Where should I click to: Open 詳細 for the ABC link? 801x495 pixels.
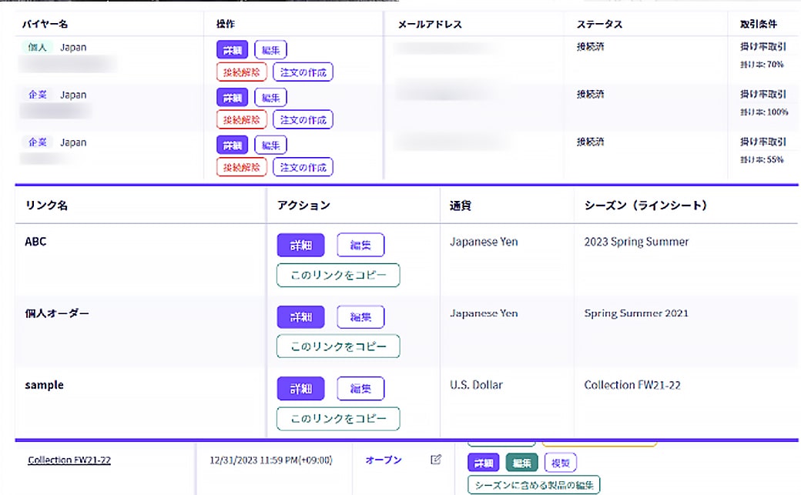point(301,246)
